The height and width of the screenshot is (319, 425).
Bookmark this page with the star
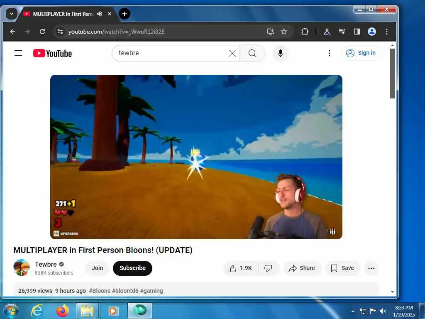pyautogui.click(x=284, y=32)
